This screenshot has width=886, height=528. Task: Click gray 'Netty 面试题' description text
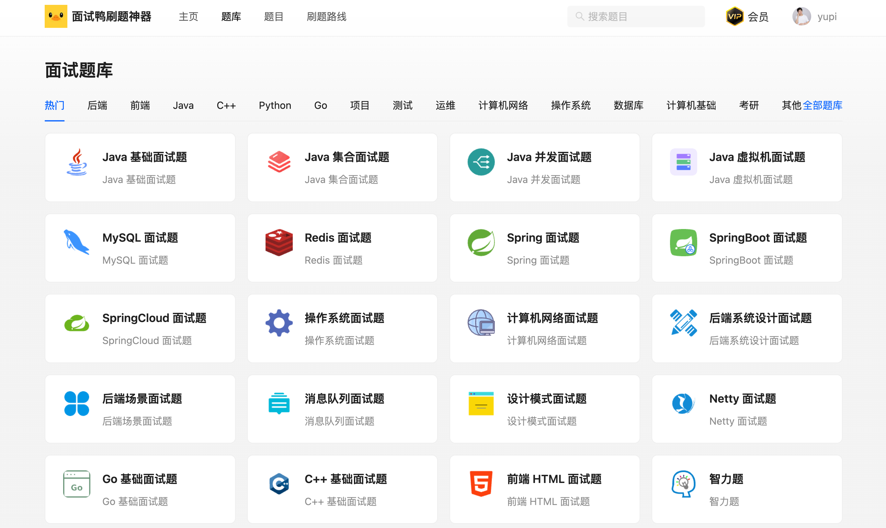pos(738,421)
